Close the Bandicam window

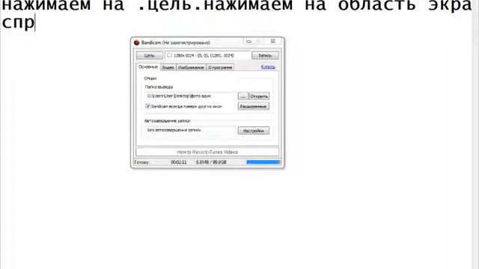[272, 41]
